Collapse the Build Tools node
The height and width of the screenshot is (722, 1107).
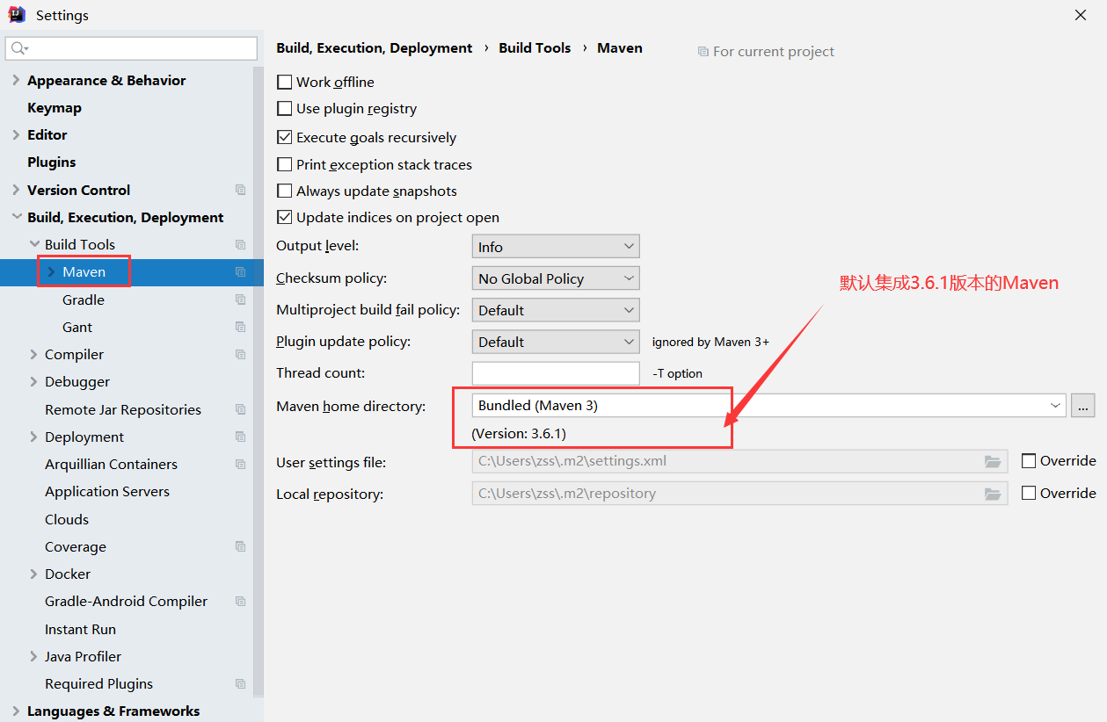coord(34,244)
